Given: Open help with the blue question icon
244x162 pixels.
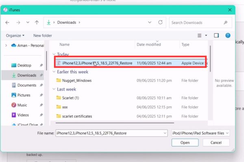Looking at the screenshot, I should (x=228, y=36).
